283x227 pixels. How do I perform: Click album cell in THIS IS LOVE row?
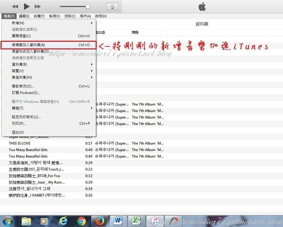(x=148, y=143)
